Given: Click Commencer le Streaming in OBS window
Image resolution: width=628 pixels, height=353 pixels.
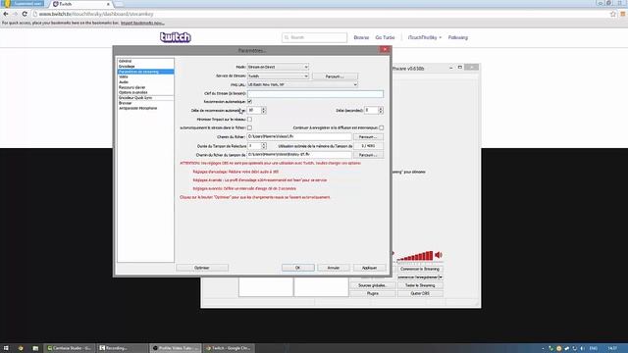Looking at the screenshot, I should coord(420,269).
